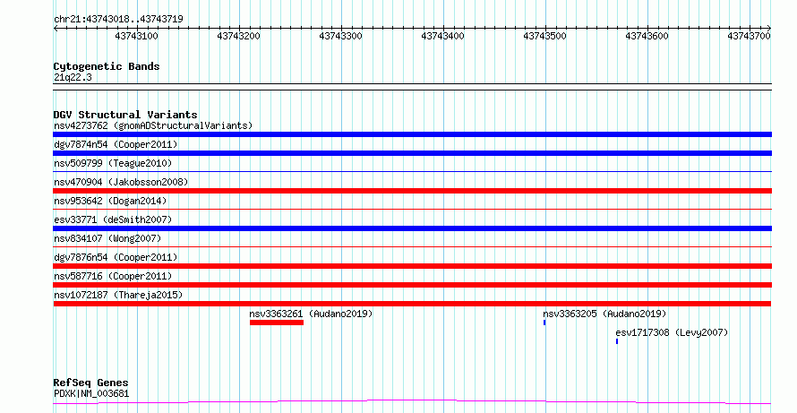Click the nsv4273762 gnomADStructuralVariants label
The image size is (797, 413).
pyautogui.click(x=153, y=125)
